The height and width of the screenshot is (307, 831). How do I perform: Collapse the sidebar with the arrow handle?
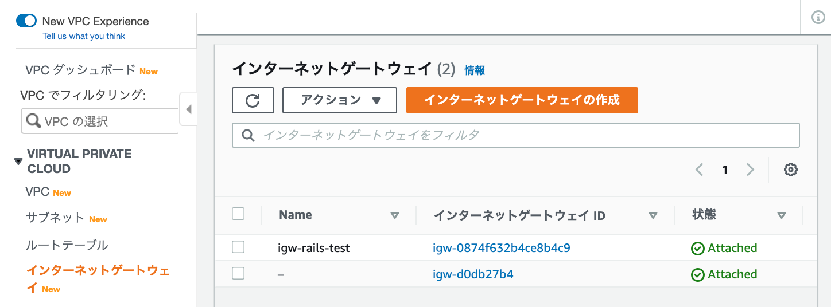tap(188, 109)
